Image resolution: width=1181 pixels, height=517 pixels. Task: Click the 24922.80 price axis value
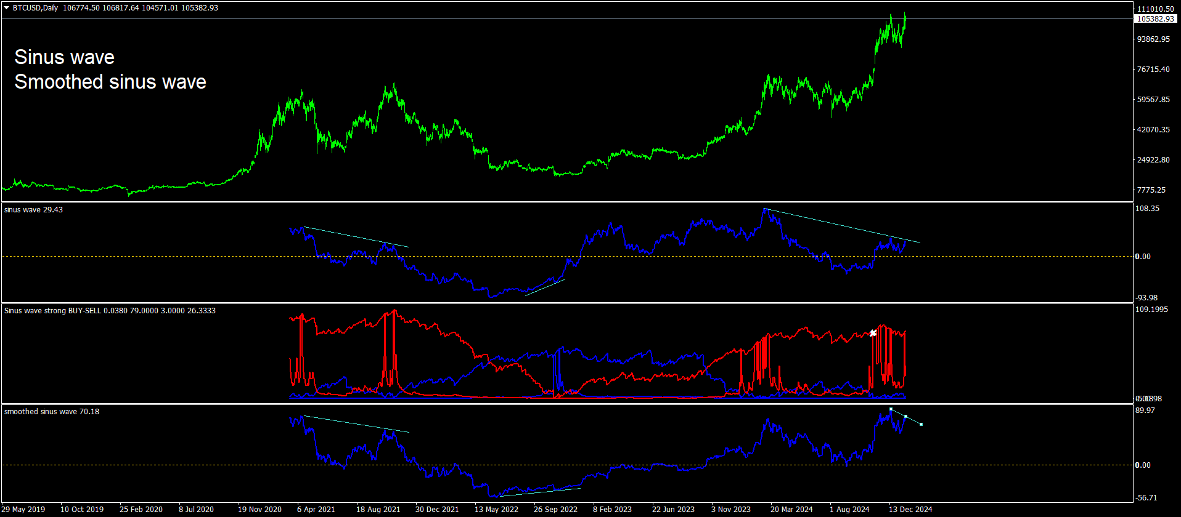point(1153,160)
